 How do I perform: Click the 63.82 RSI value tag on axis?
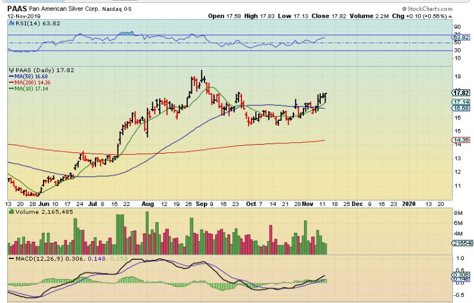461,38
